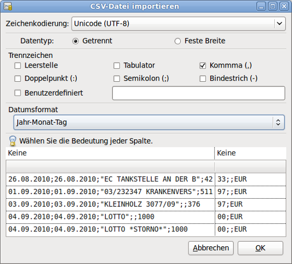Click the Zeichenkodierung dropdown arrow
292x264 pixels.
point(279,23)
